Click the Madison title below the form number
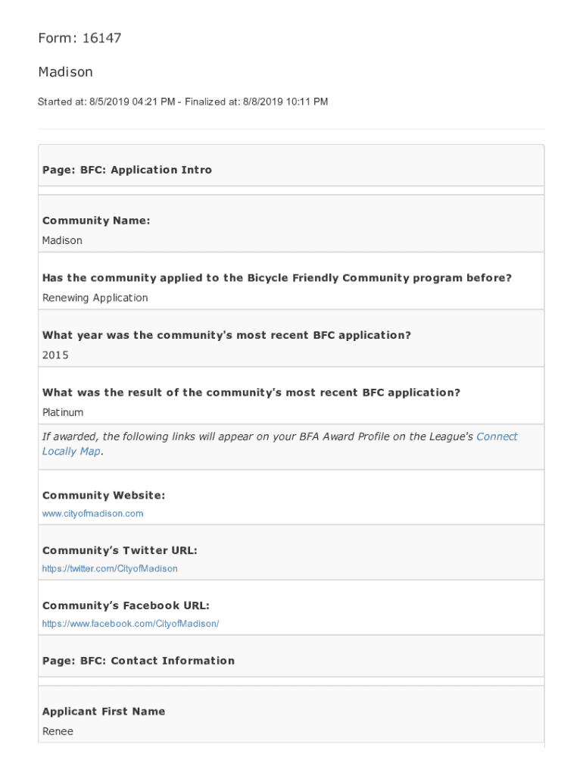This screenshot has width=583, height=776. 65,72
